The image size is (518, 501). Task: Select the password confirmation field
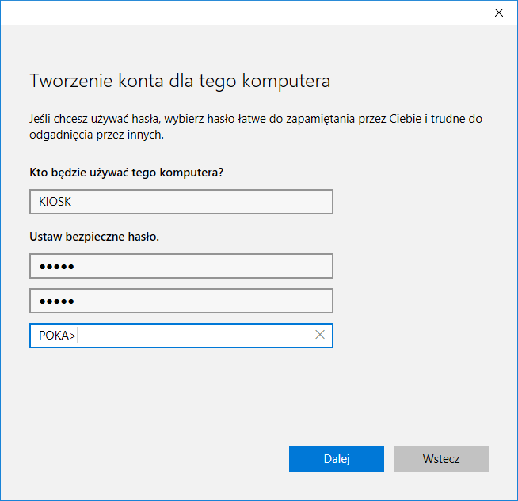pyautogui.click(x=181, y=301)
